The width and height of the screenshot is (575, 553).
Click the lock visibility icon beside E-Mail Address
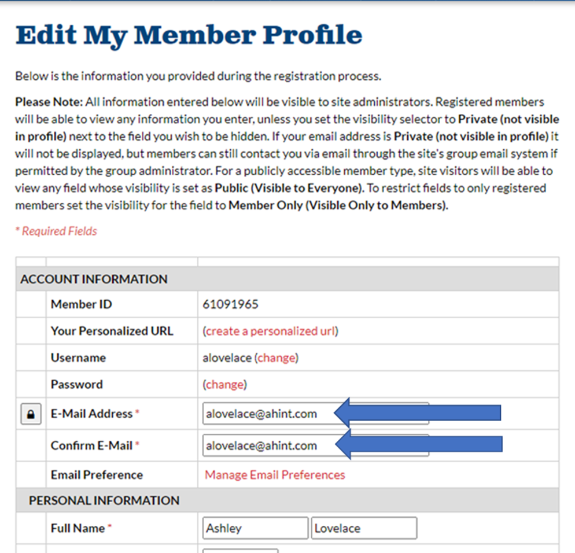31,414
